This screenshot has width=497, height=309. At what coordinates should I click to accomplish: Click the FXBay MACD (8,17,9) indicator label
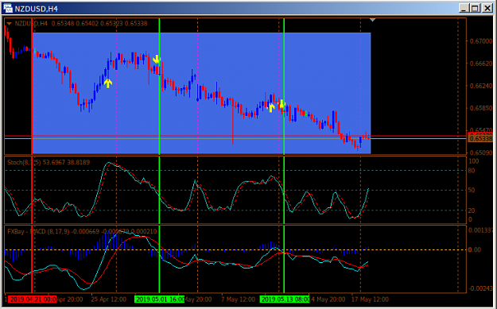coord(82,232)
